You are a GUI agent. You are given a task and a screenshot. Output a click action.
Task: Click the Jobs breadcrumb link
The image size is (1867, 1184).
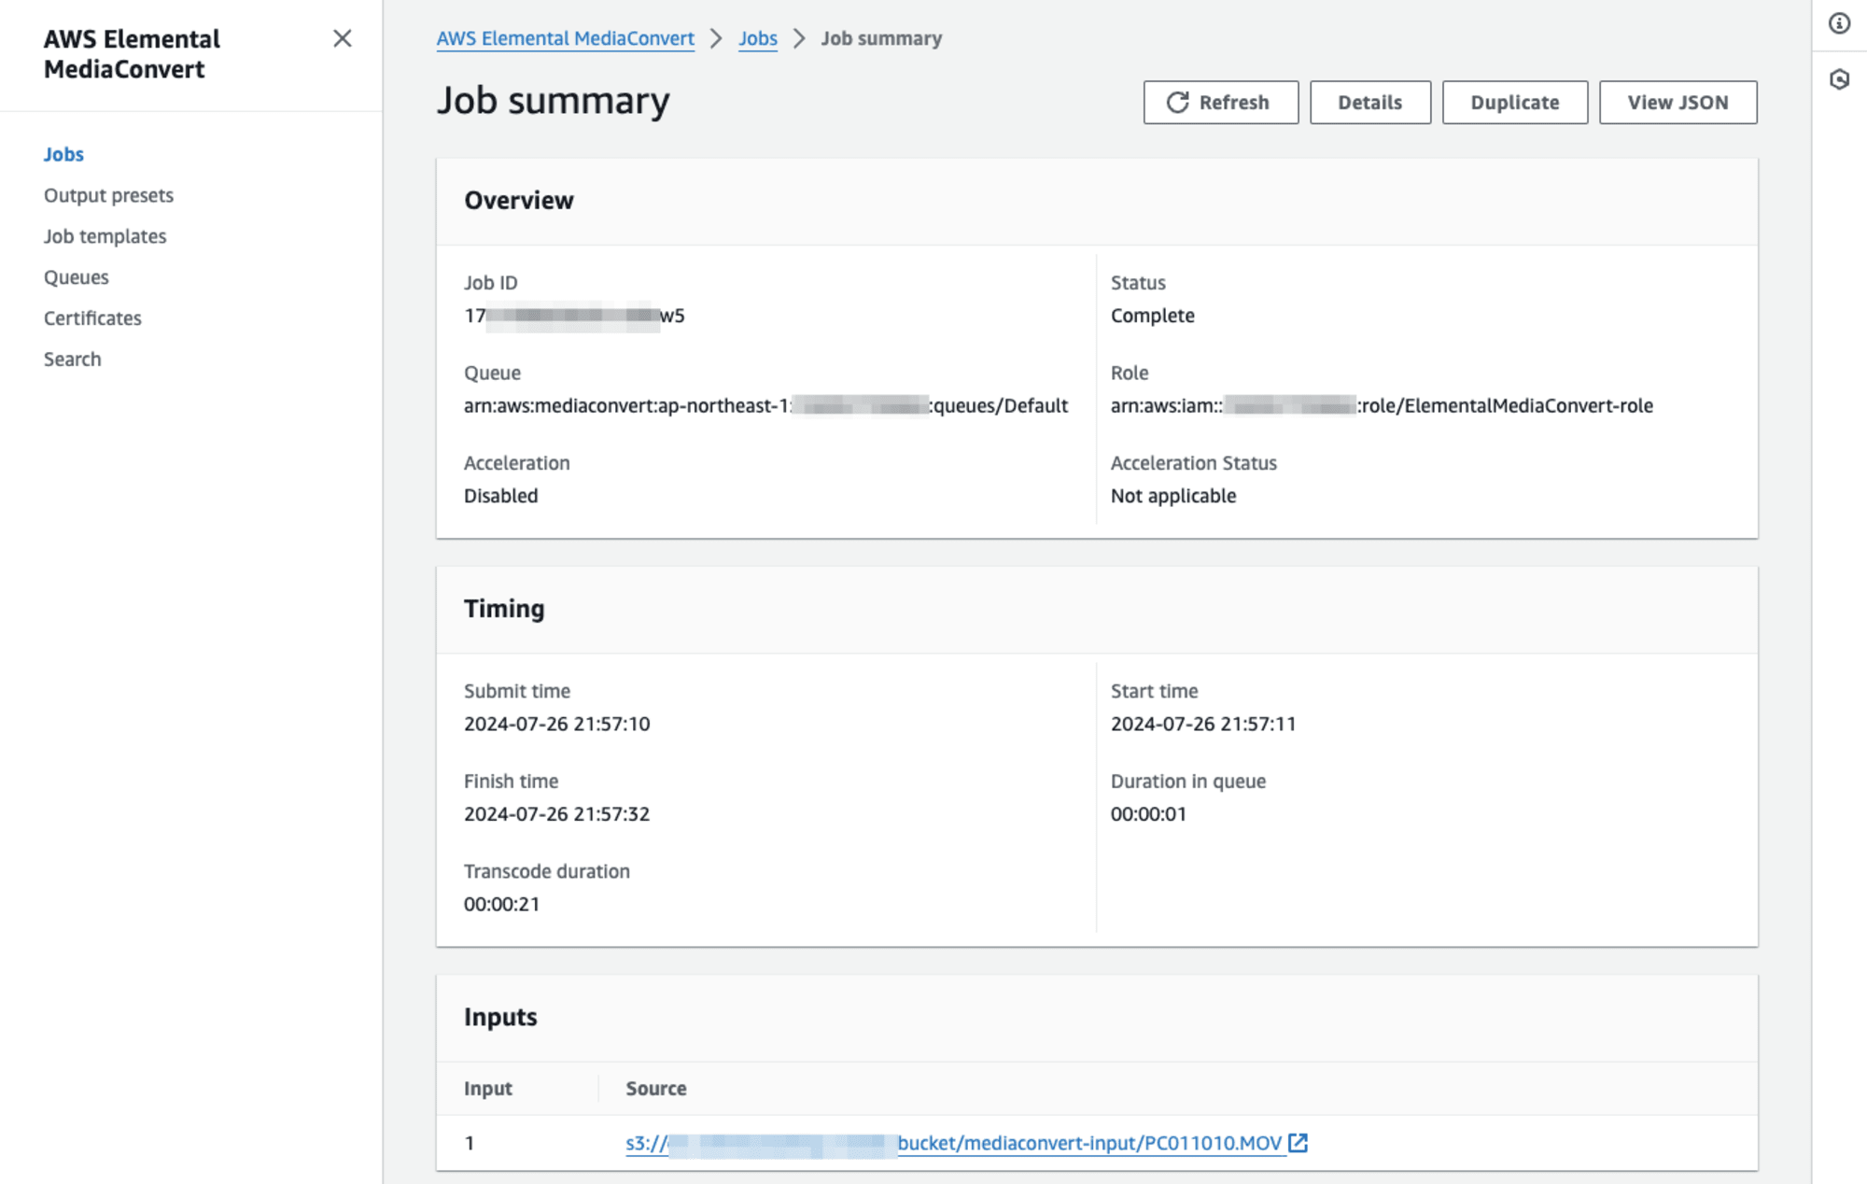click(757, 38)
